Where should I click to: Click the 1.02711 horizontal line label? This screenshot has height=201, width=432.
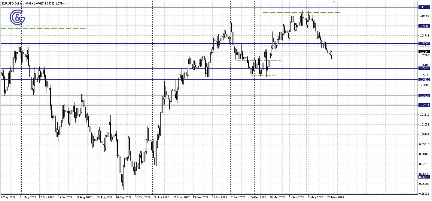pyautogui.click(x=424, y=105)
